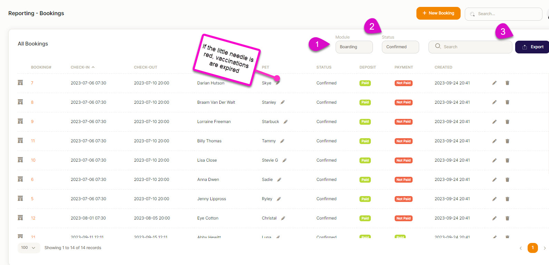Delete Lisa Close's booking with trash icon
The height and width of the screenshot is (265, 549).
507,160
